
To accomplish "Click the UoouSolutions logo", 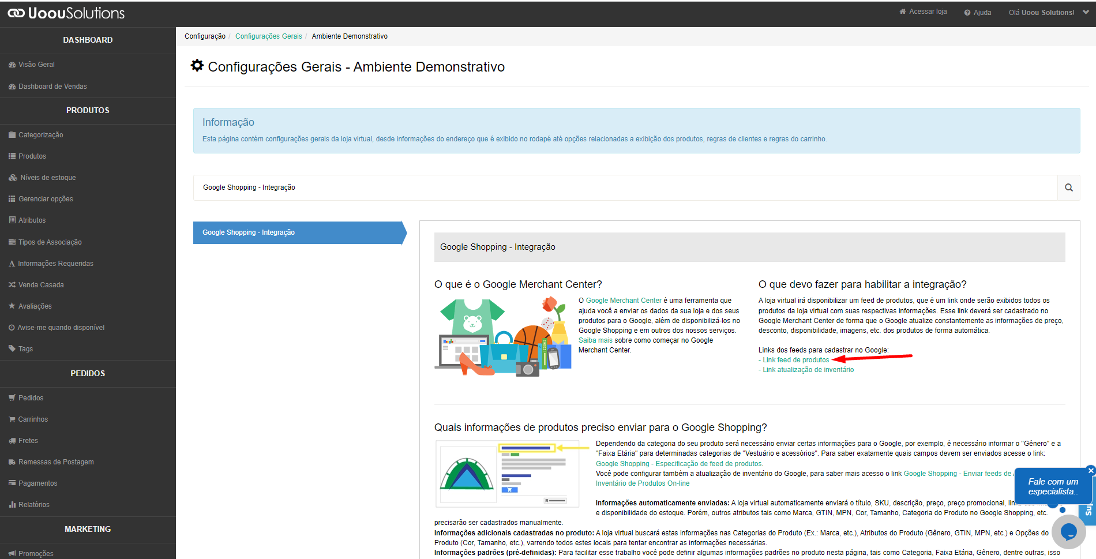I will (x=66, y=13).
